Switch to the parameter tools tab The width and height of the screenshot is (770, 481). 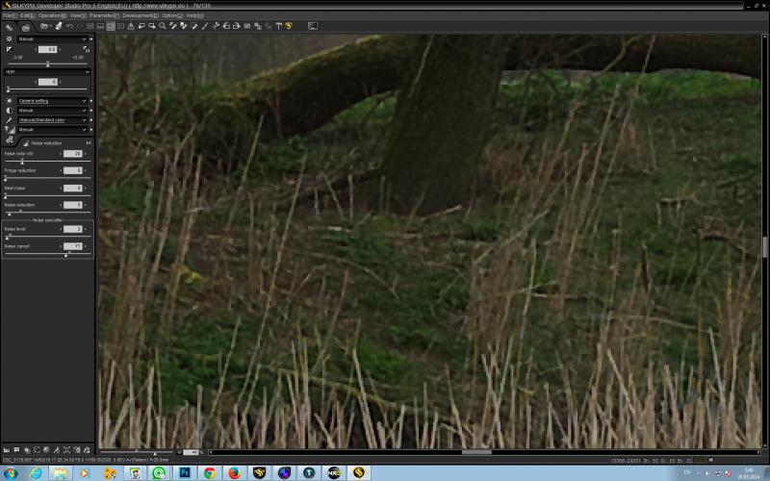point(10,27)
